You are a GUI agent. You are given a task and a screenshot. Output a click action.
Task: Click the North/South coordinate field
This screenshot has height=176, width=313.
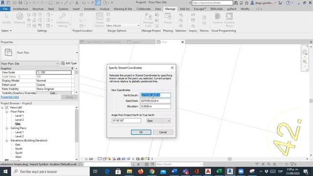[x=156, y=95]
